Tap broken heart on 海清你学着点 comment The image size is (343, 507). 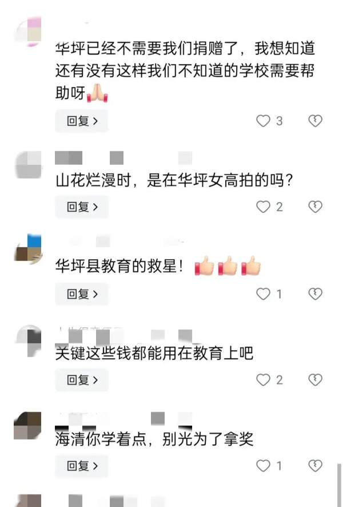[315, 466]
